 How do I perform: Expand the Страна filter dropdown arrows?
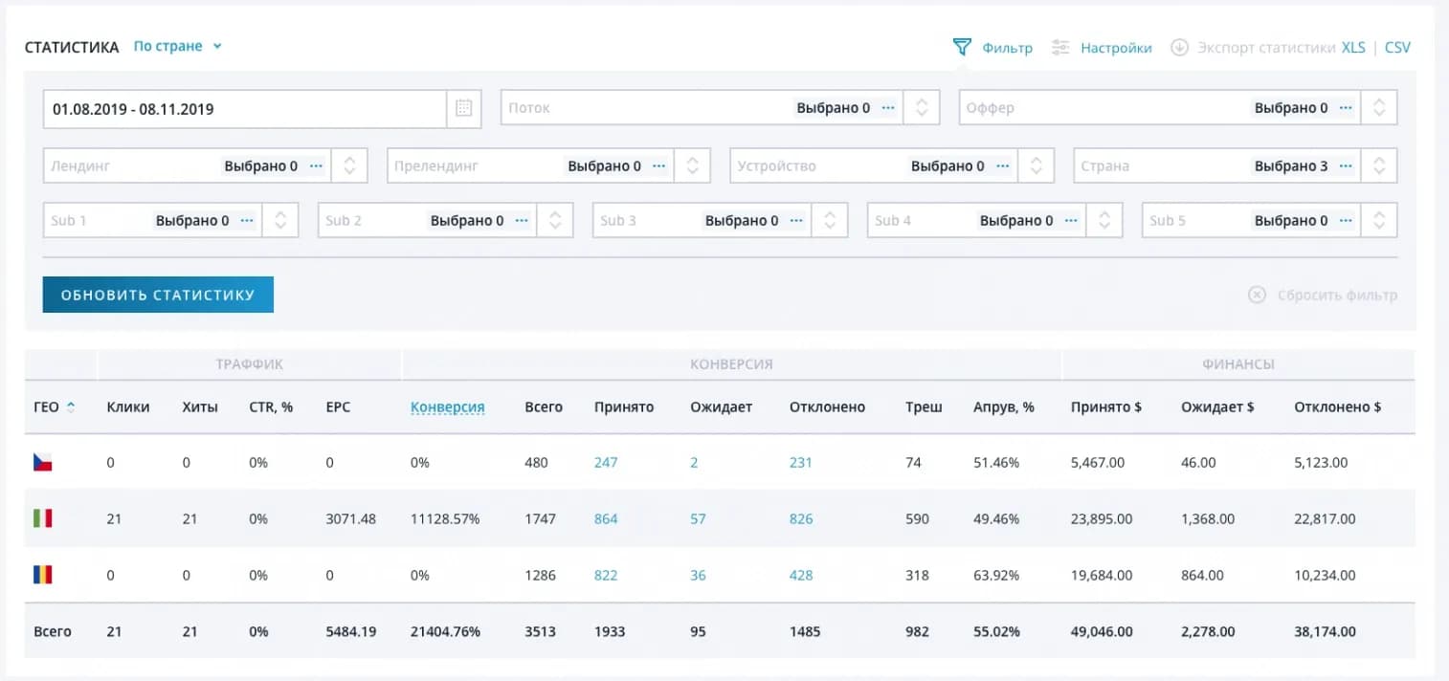(x=1378, y=165)
